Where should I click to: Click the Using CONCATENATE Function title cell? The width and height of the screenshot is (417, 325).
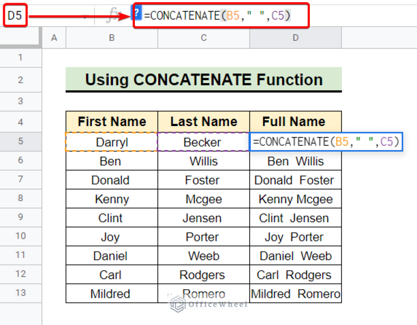(x=204, y=79)
